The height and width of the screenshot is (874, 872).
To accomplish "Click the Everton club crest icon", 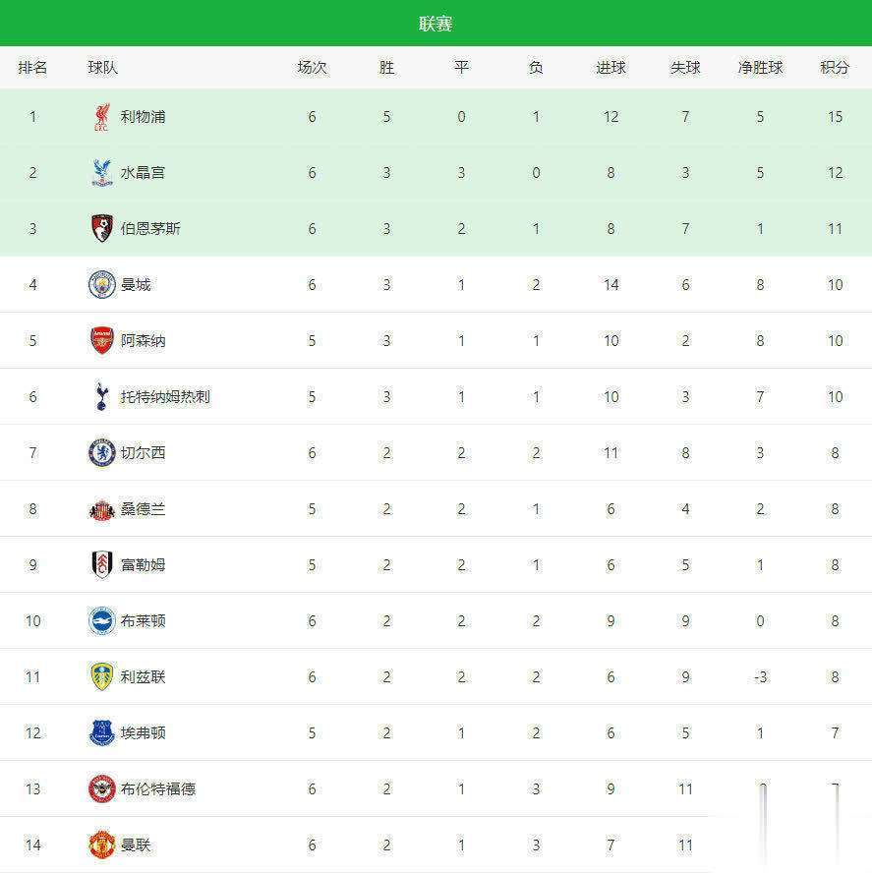I will click(x=101, y=733).
